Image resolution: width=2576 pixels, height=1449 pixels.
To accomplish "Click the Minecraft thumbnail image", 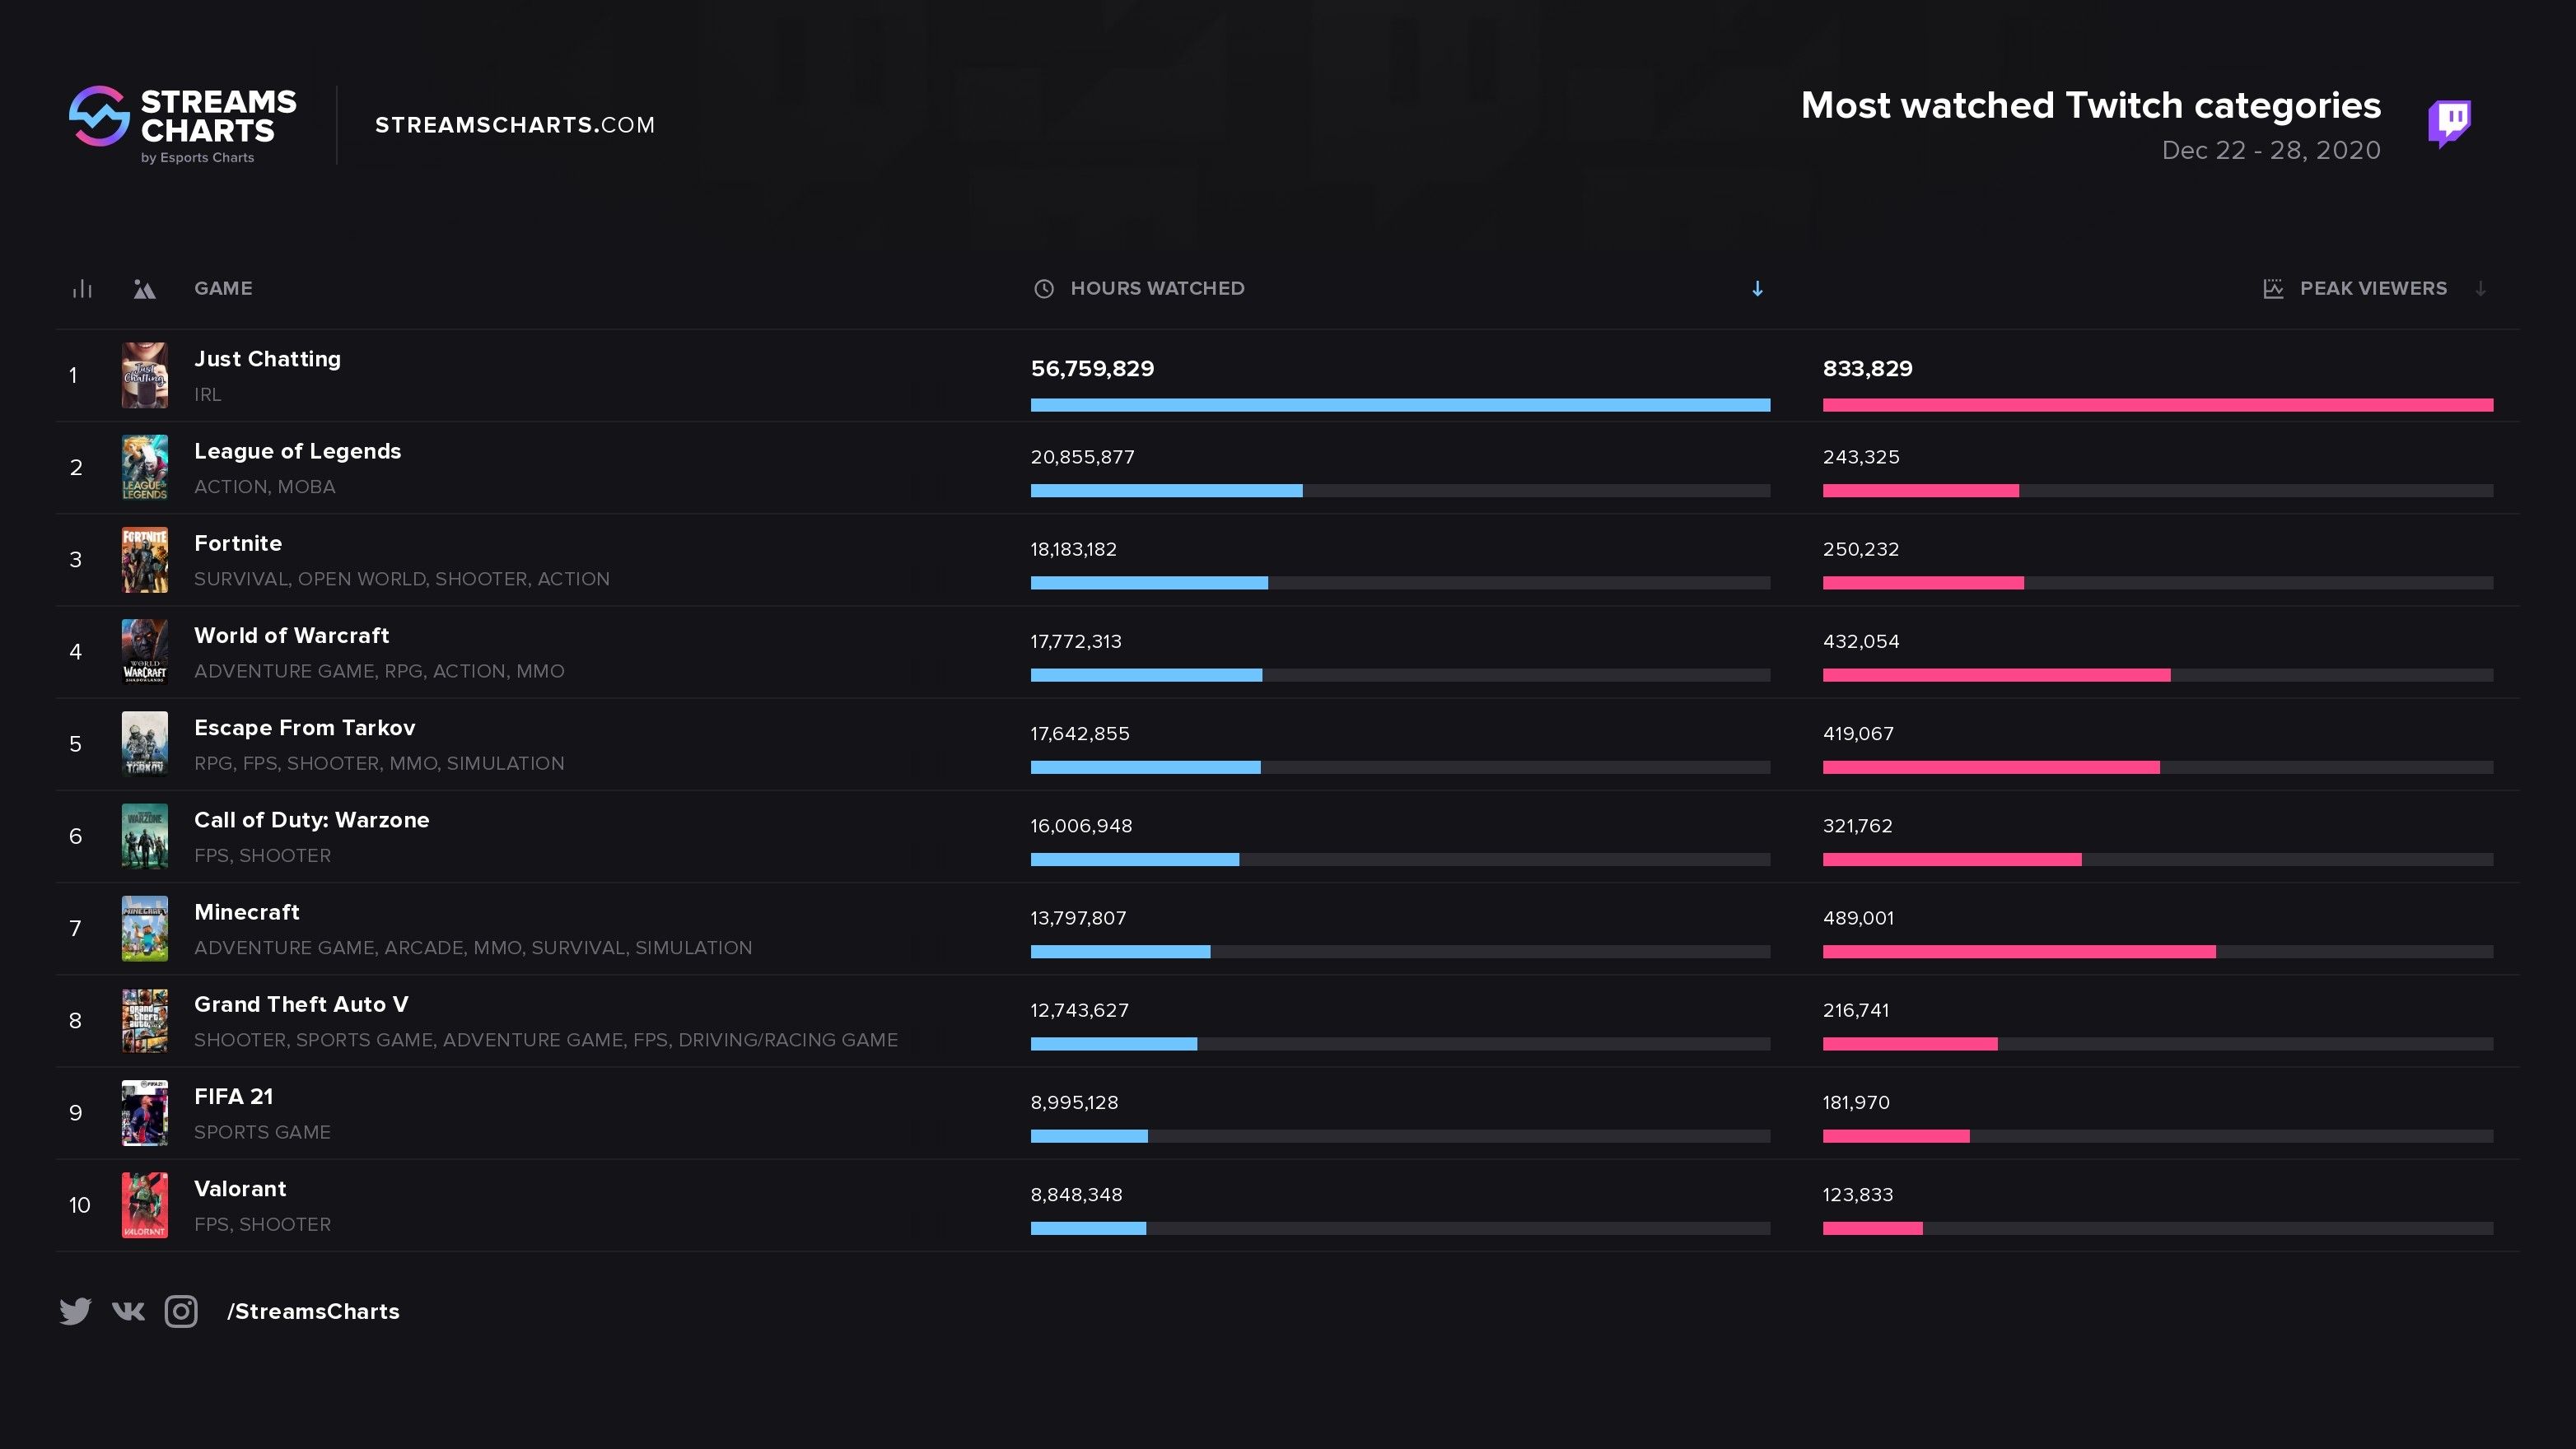I will click(x=142, y=927).
